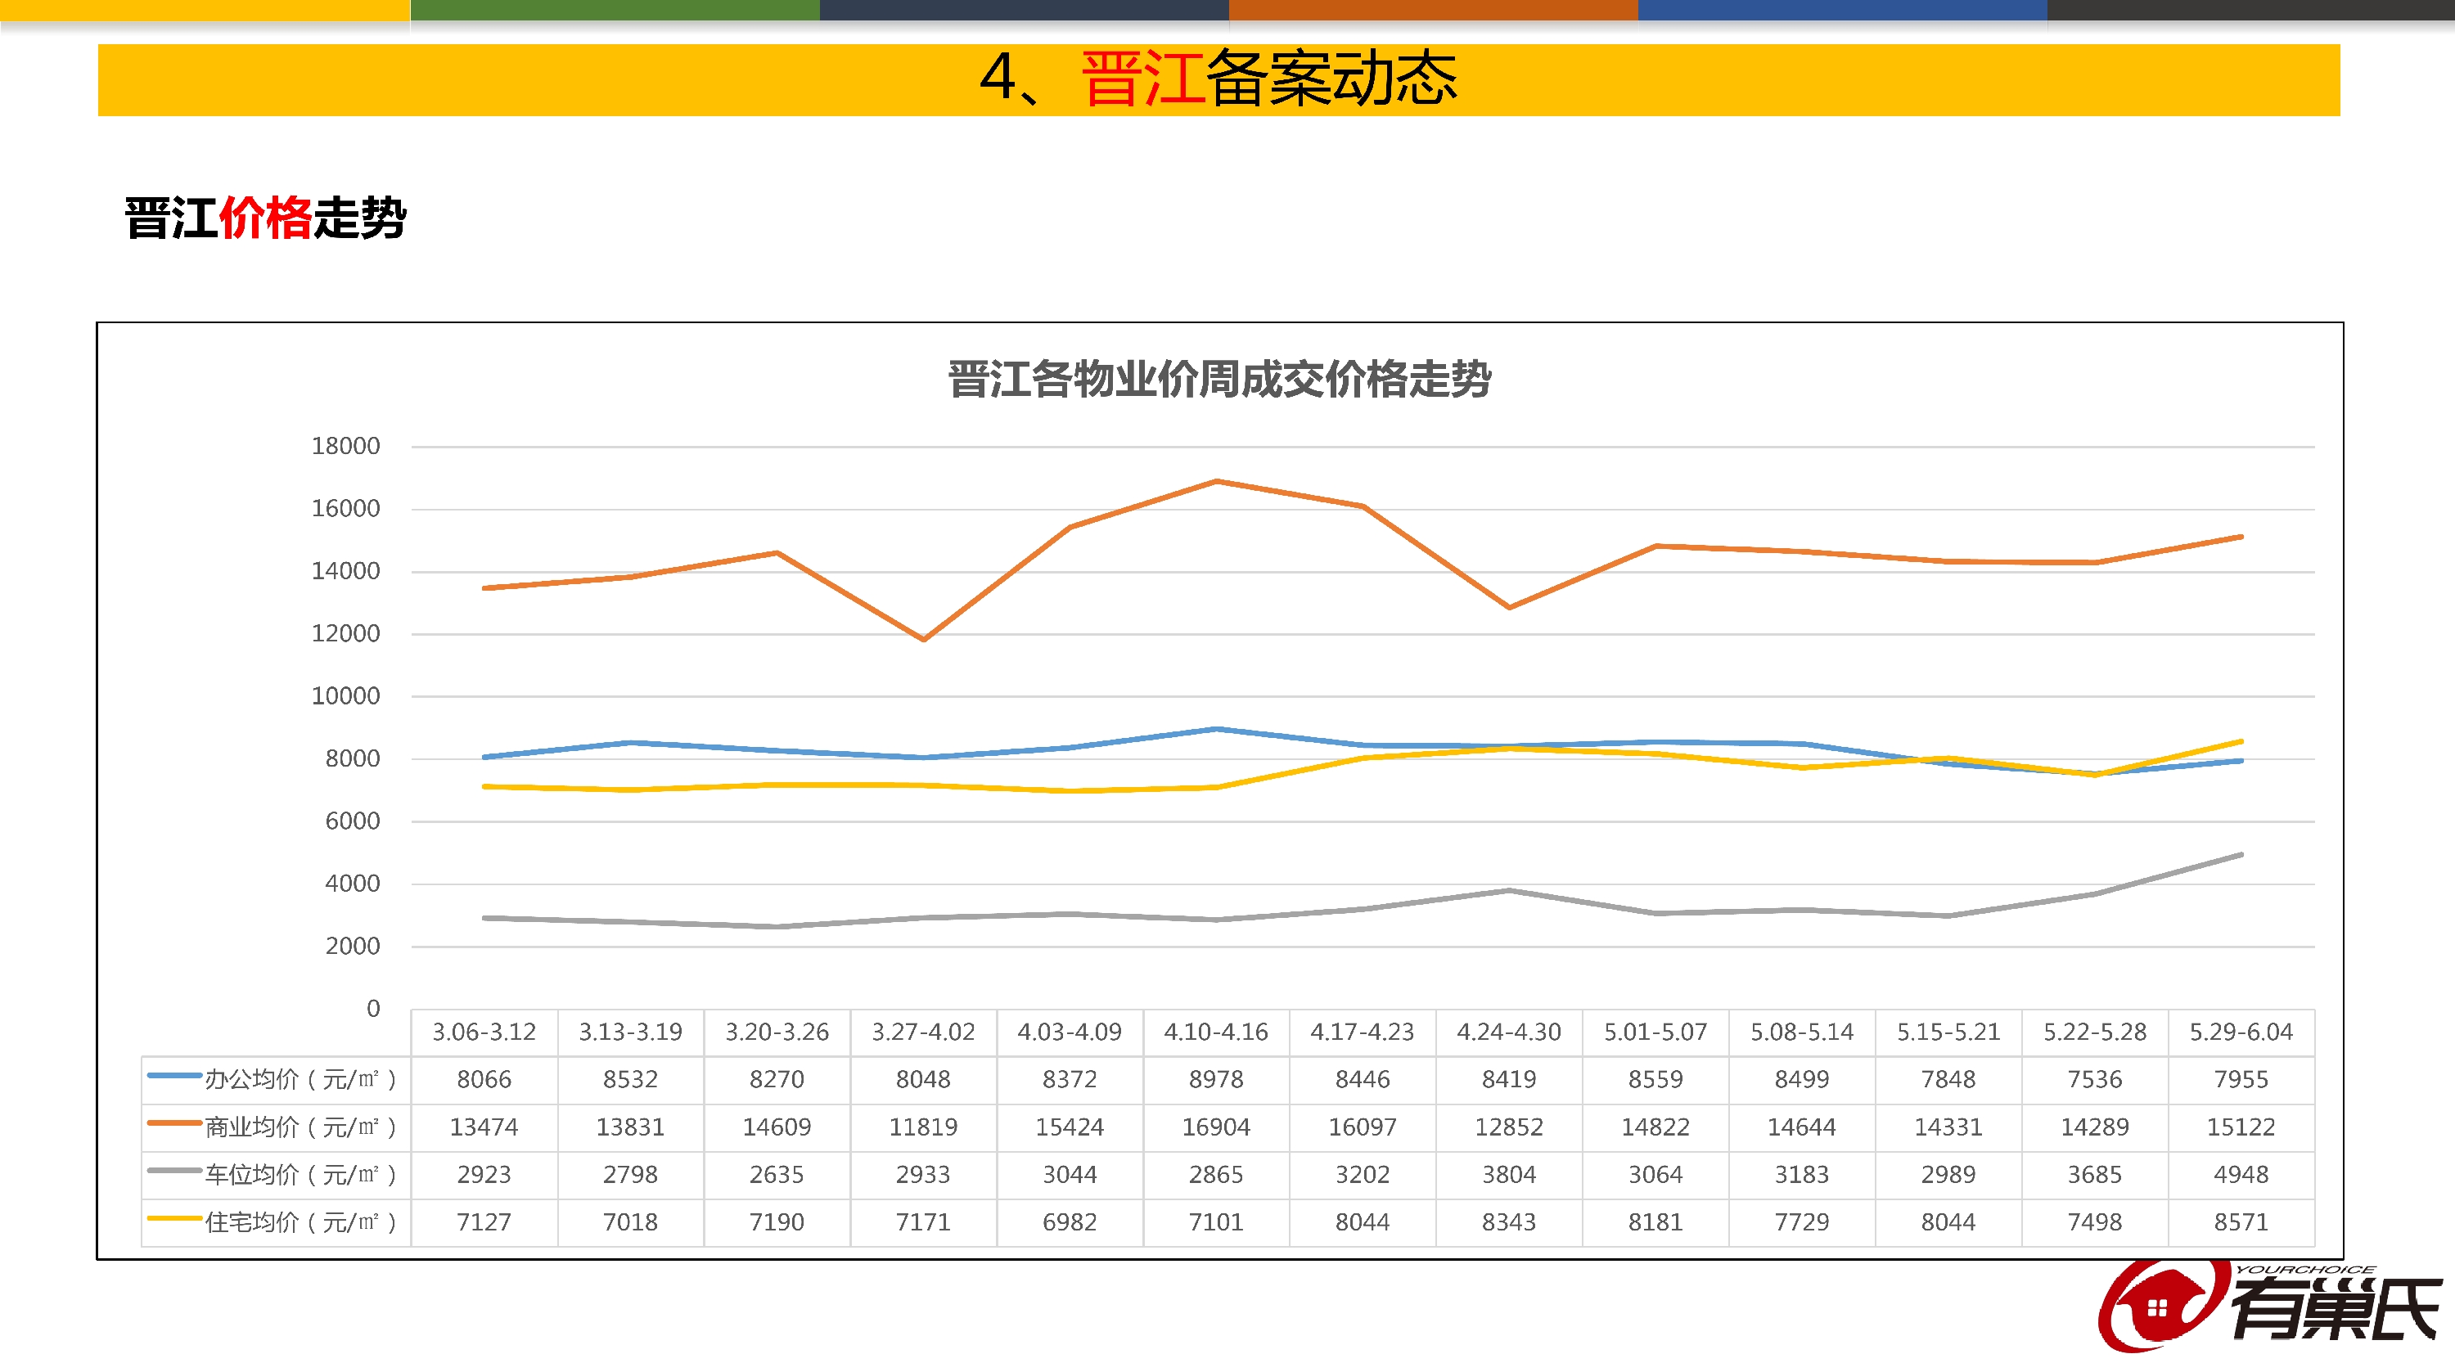Image resolution: width=2455 pixels, height=1363 pixels.
Task: Click the slide title 晋江备案动态
Action: pos(1218,79)
